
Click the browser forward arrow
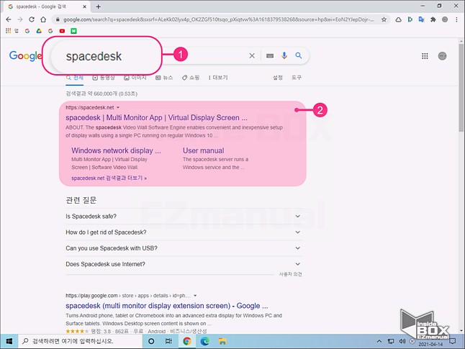pos(20,19)
